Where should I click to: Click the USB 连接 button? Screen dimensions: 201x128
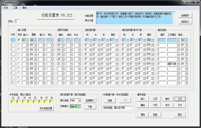110,100
